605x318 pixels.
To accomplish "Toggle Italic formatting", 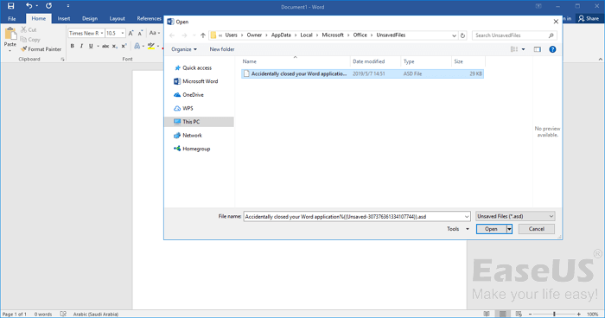I will pos(81,46).
